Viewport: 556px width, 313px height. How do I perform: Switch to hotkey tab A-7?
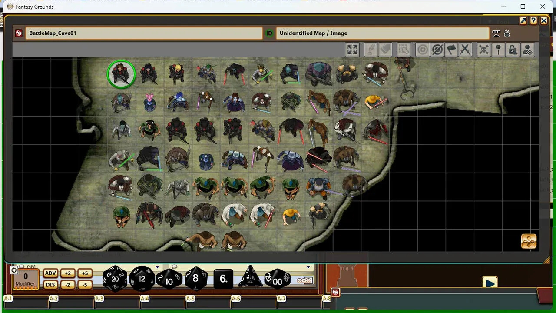pyautogui.click(x=281, y=299)
